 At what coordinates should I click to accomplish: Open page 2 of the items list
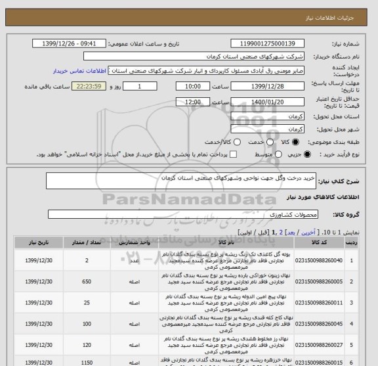(281, 233)
